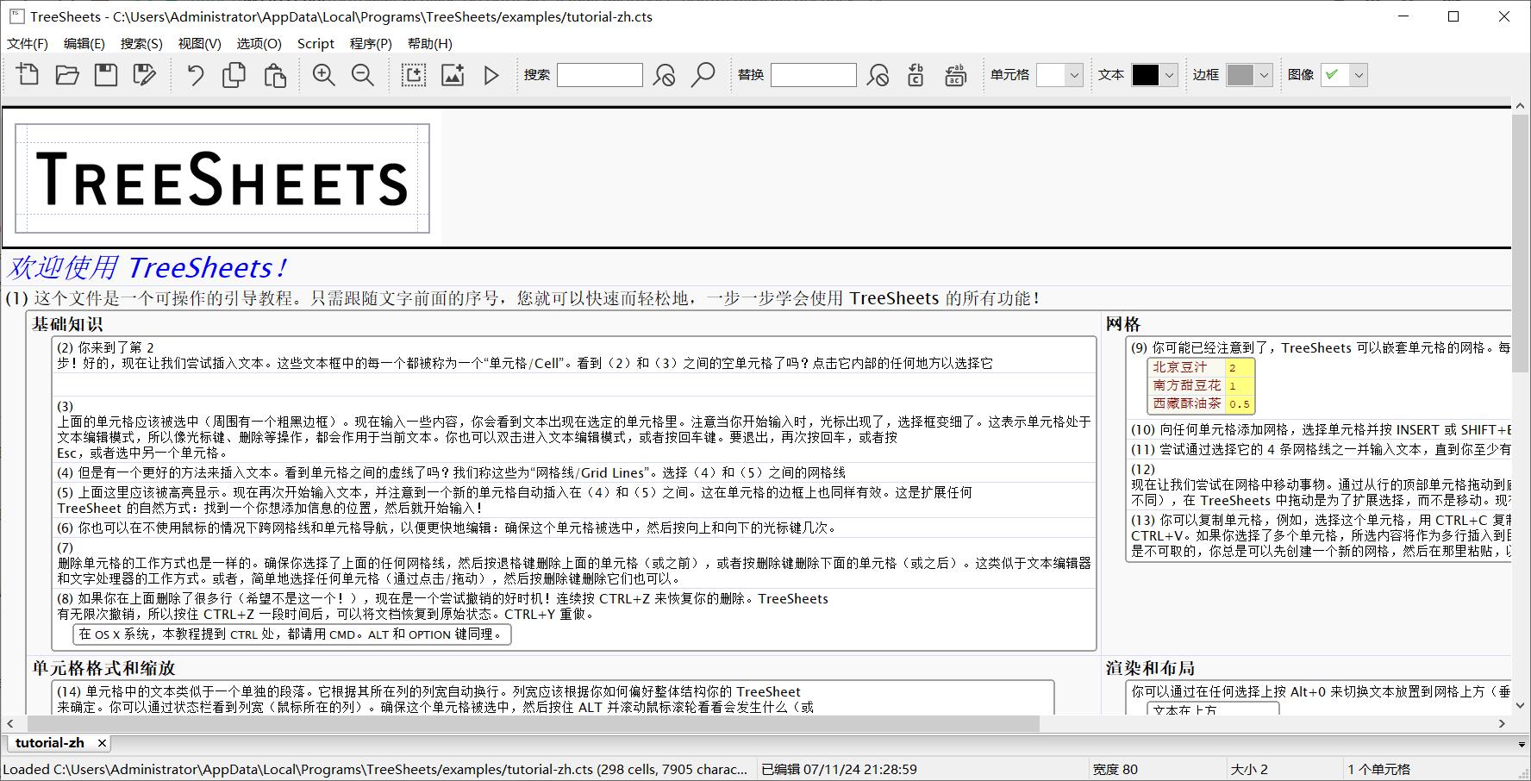Screen dimensions: 1531x781
Task: Select the step (6) tutorial cell
Action: [574, 528]
